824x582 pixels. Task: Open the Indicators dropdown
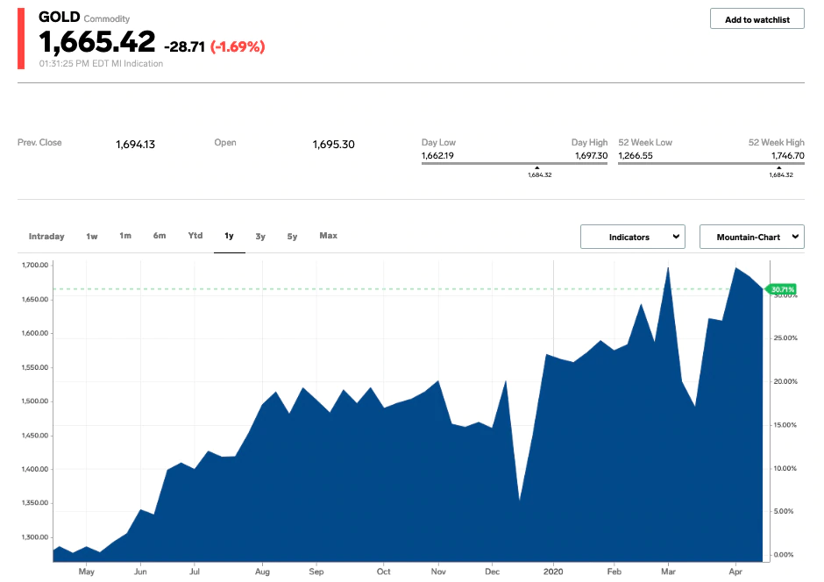coord(632,237)
